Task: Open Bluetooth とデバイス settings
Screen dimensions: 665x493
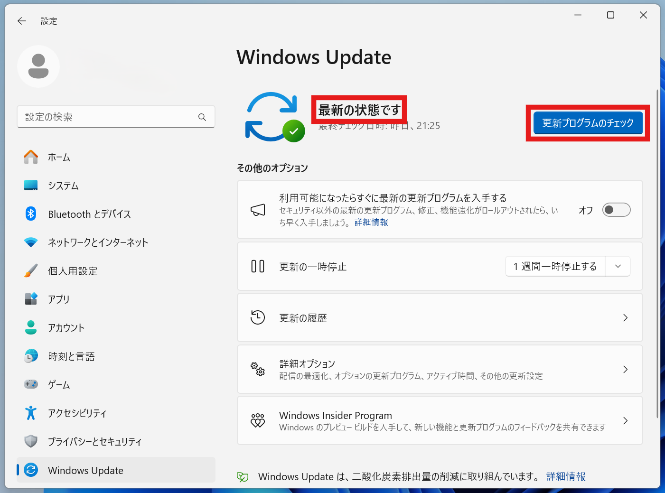Action: 116,214
